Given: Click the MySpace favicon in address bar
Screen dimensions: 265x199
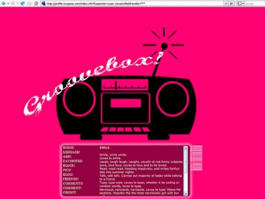Looking at the screenshot, I should point(43,3).
